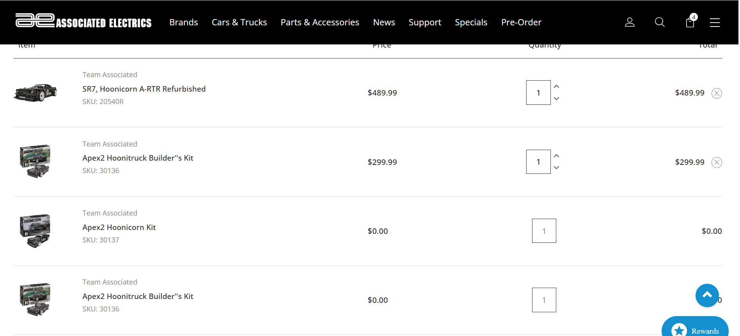This screenshot has width=740, height=336.
Task: Increase SR7 Hoonicorn quantity
Action: 557,87
